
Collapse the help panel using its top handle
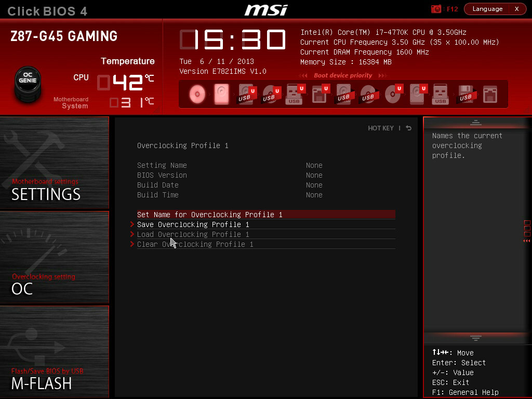[476, 123]
